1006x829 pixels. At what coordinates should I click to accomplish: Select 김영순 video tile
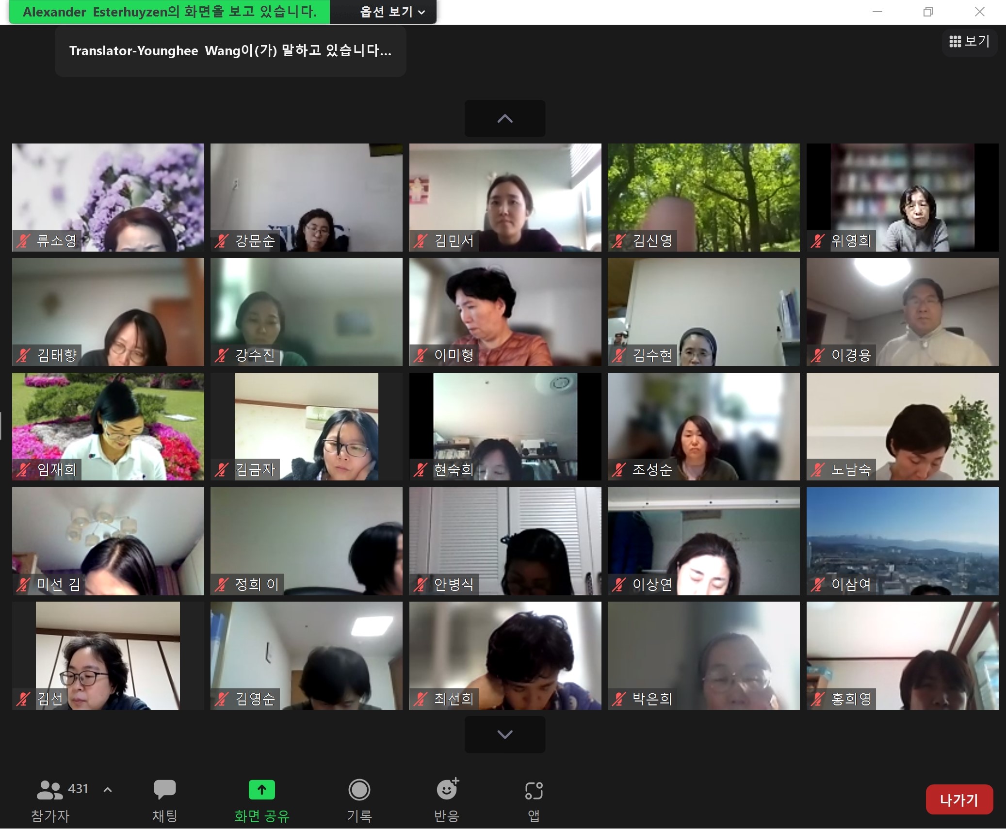(x=307, y=656)
